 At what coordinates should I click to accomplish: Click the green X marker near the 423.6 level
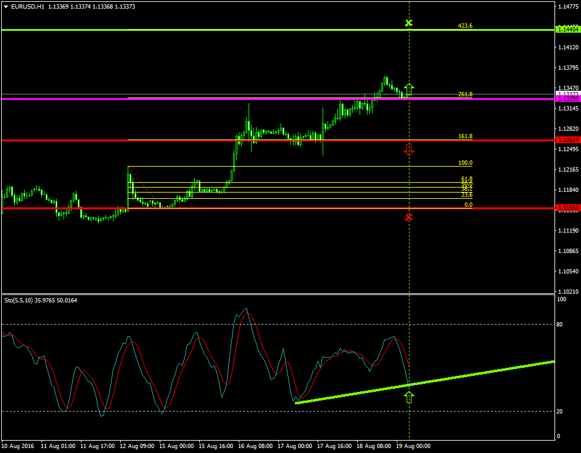point(409,23)
